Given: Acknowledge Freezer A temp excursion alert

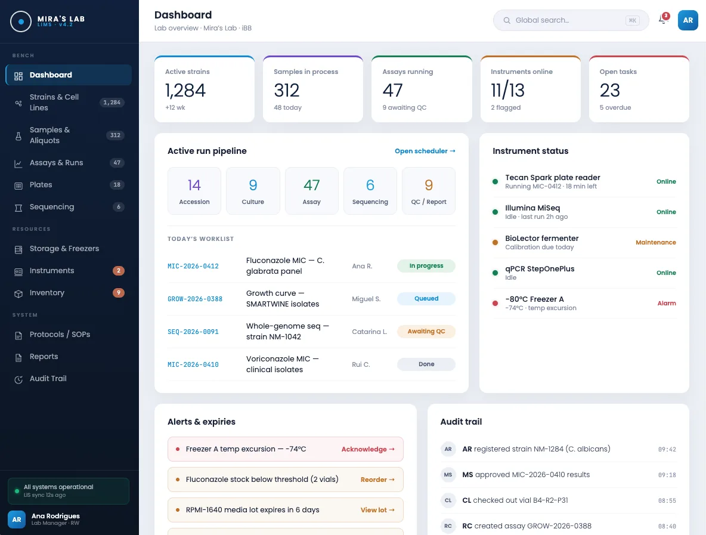Looking at the screenshot, I should click(x=368, y=450).
